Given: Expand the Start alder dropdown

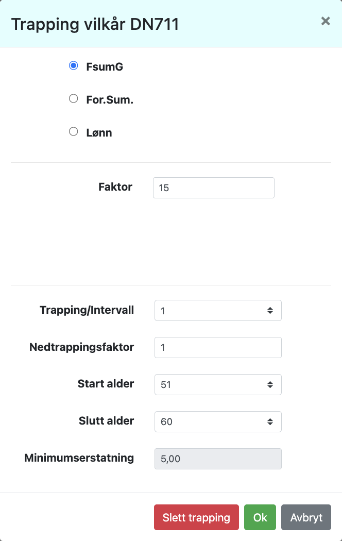Looking at the screenshot, I should click(x=217, y=385).
